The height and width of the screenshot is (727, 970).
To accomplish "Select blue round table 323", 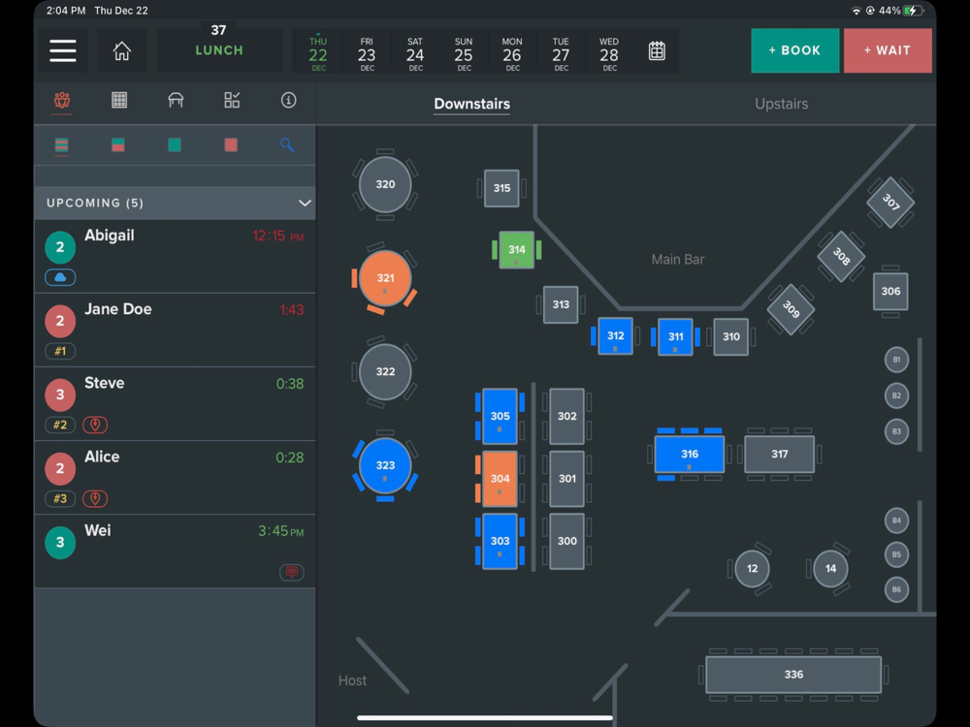I will pos(385,465).
